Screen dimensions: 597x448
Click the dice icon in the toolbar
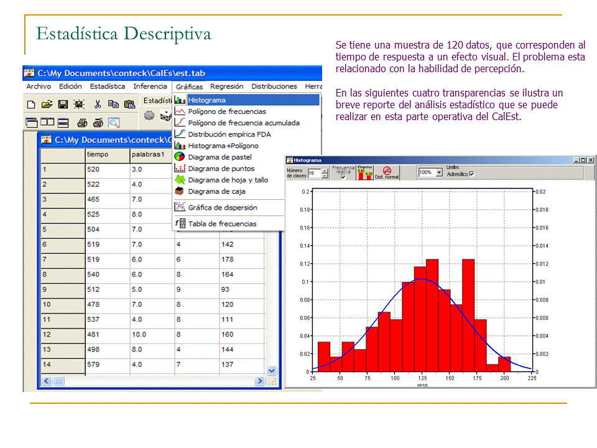(x=165, y=116)
